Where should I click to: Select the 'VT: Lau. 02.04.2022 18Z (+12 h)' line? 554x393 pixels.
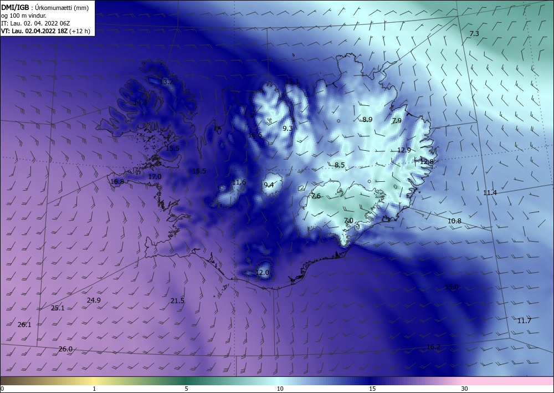point(45,31)
